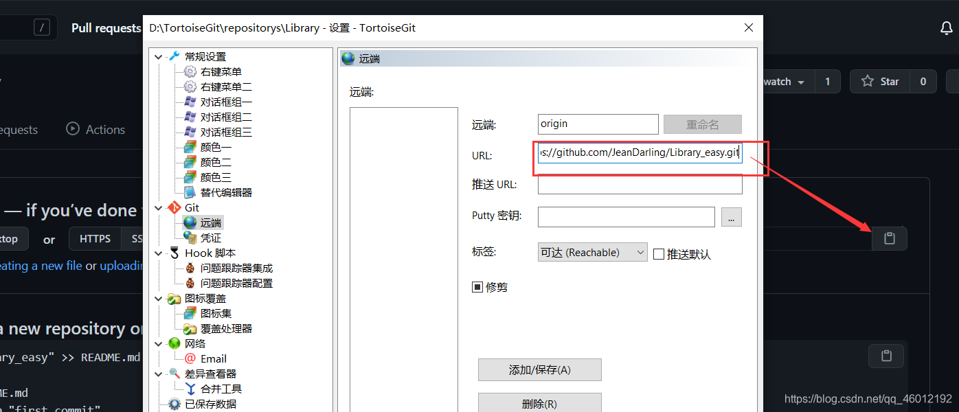Click the 重命名 button
The image size is (959, 412).
(702, 124)
